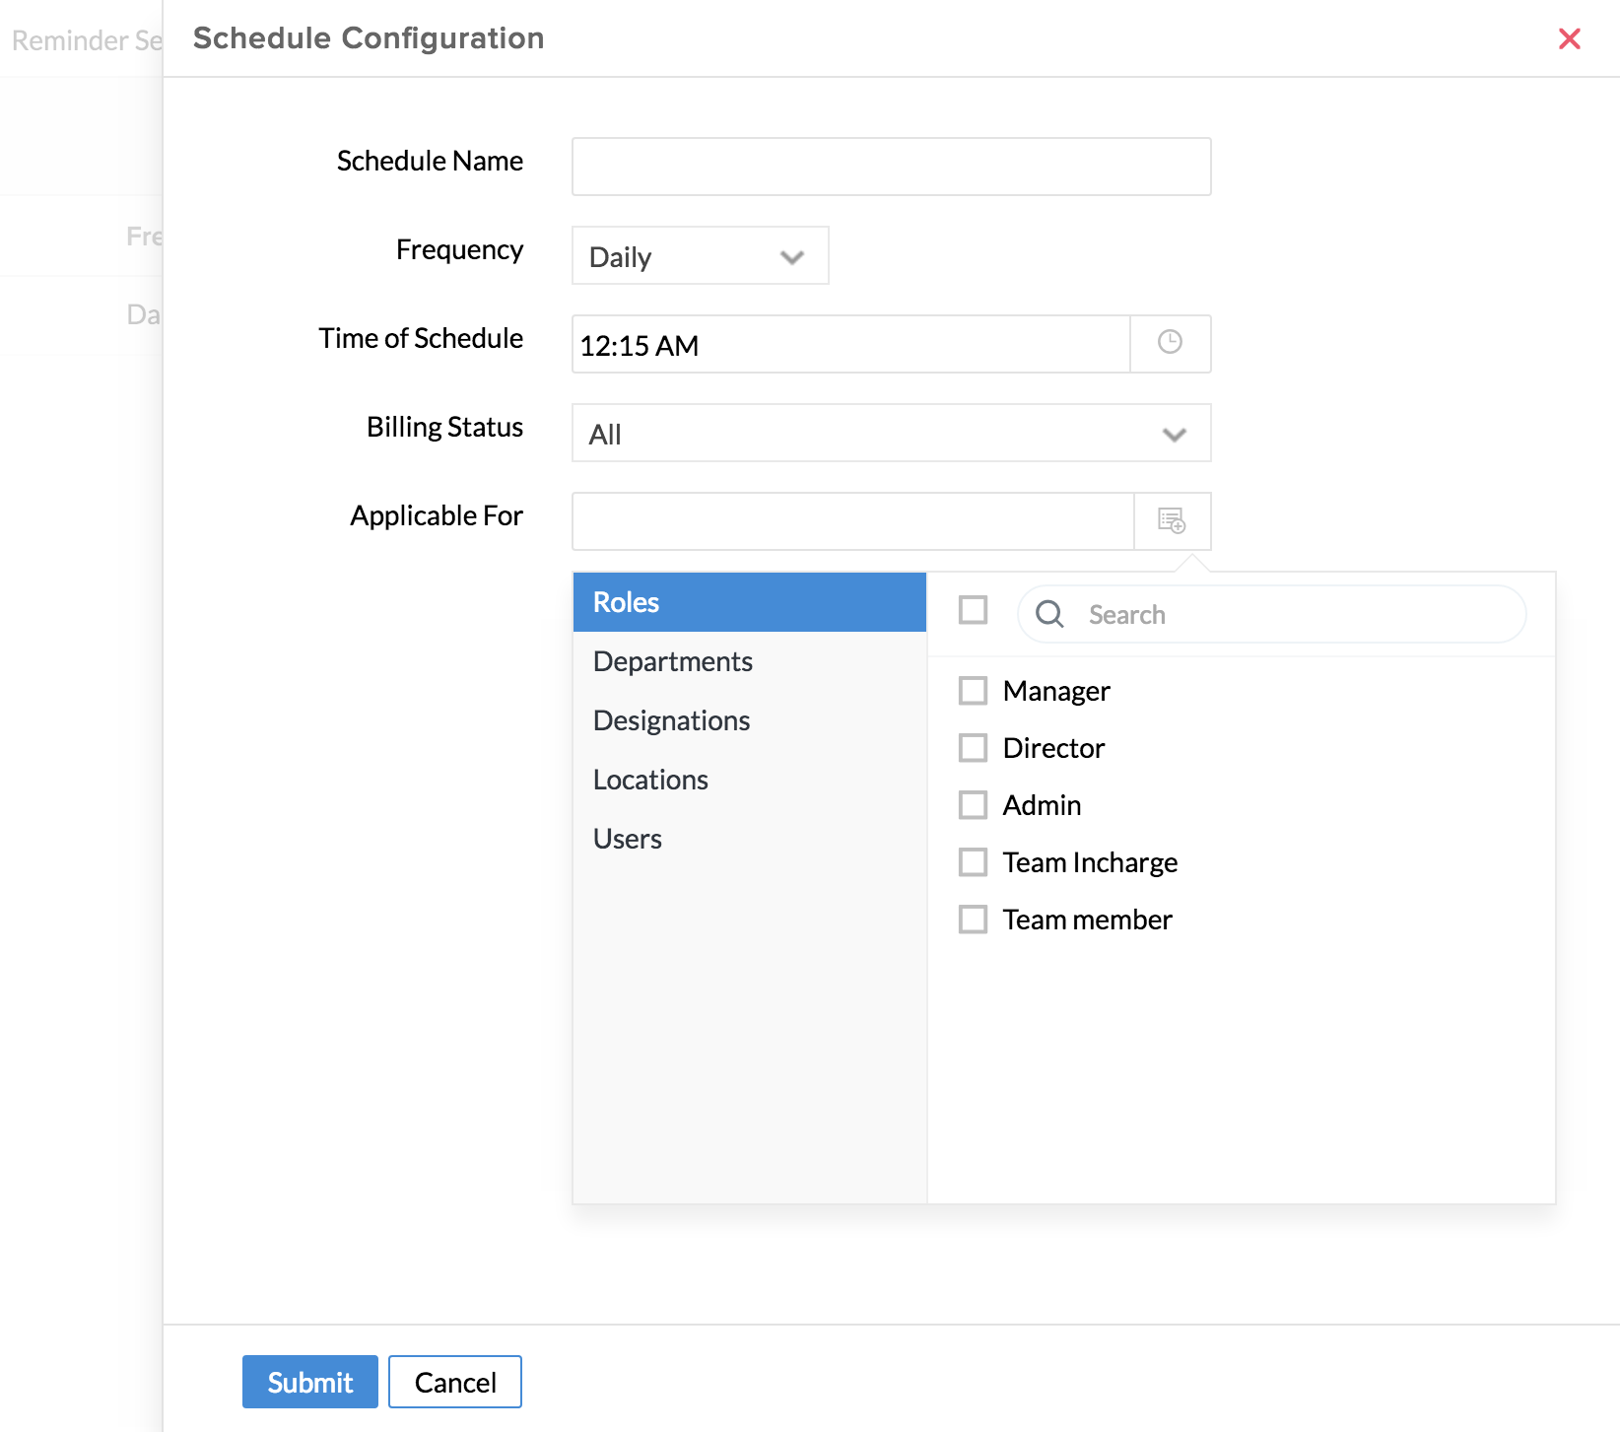Click the Cancel button
This screenshot has width=1620, height=1432.
point(454,1382)
